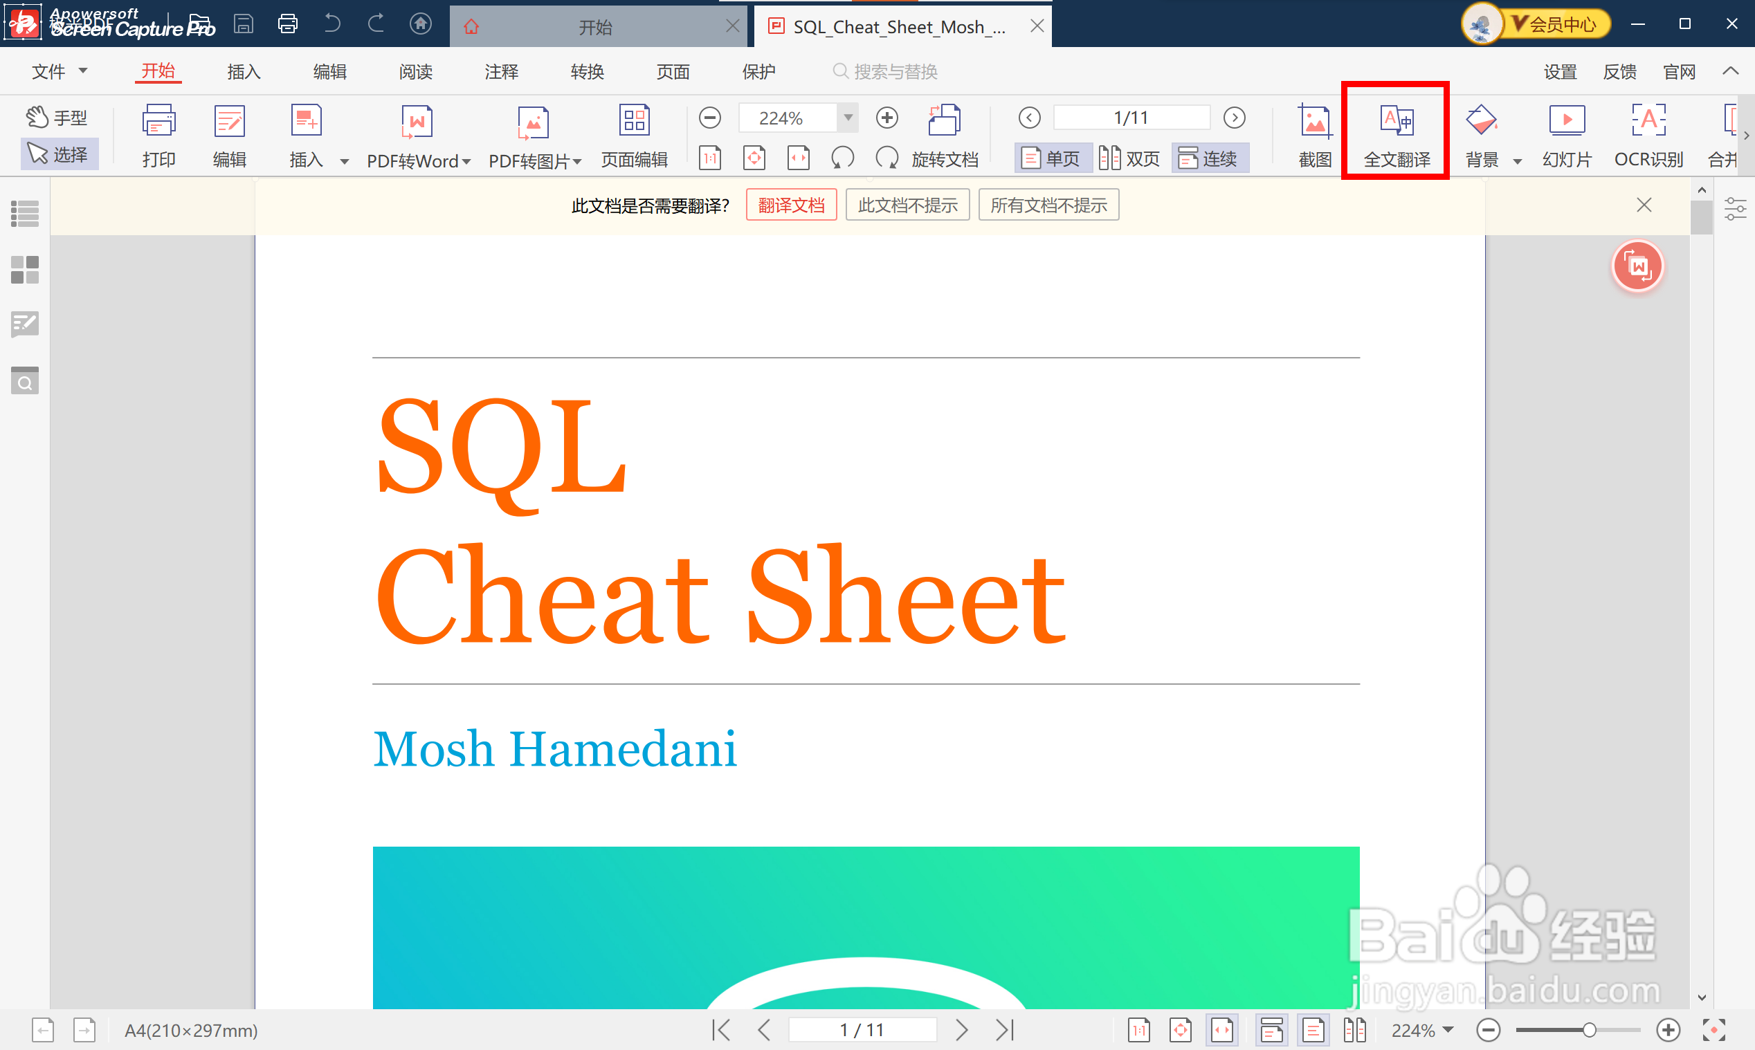Switch to 双页 double page view
The height and width of the screenshot is (1050, 1755).
coord(1129,158)
